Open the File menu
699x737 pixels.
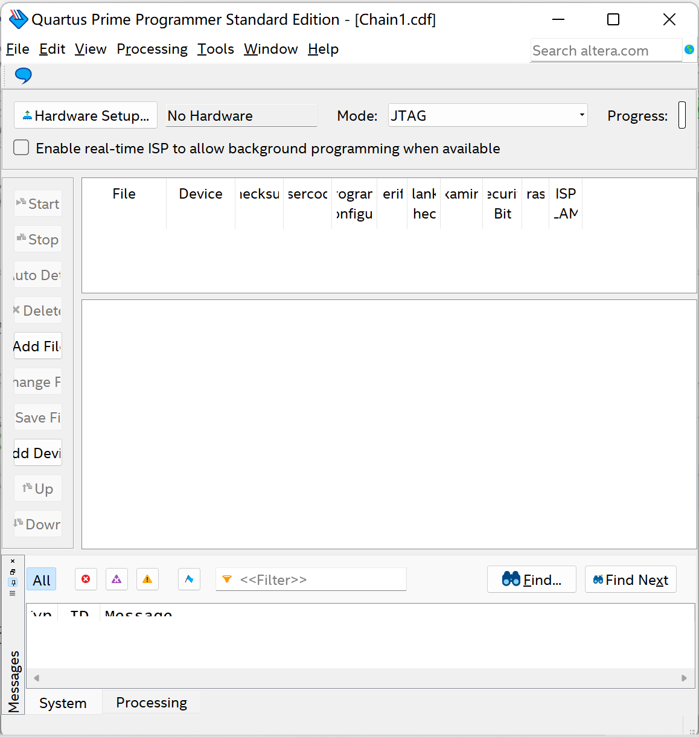click(18, 49)
